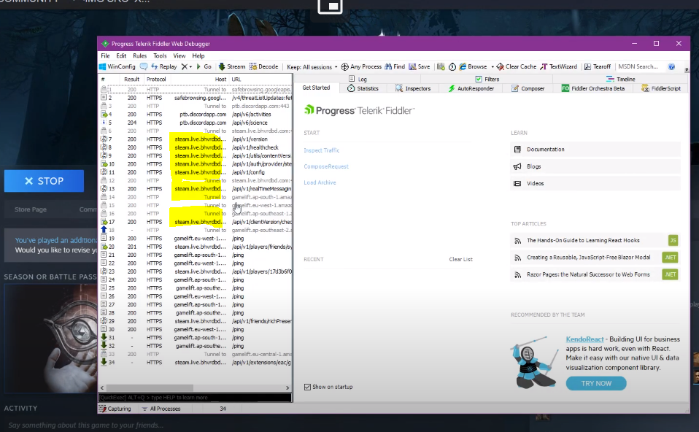Click the Remove X toolbar icon

184,66
